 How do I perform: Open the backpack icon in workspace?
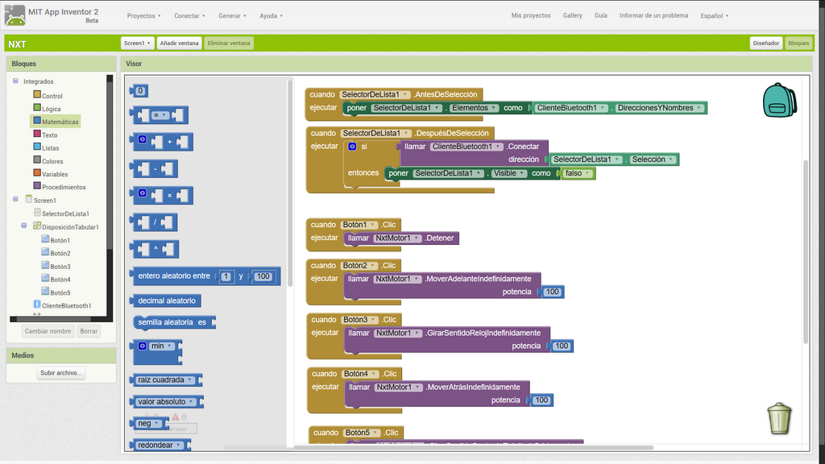pyautogui.click(x=779, y=101)
